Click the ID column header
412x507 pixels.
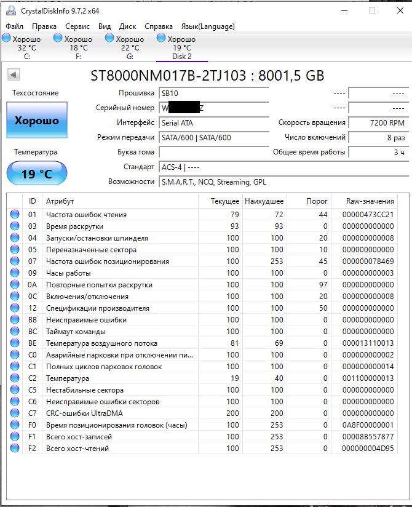32,201
